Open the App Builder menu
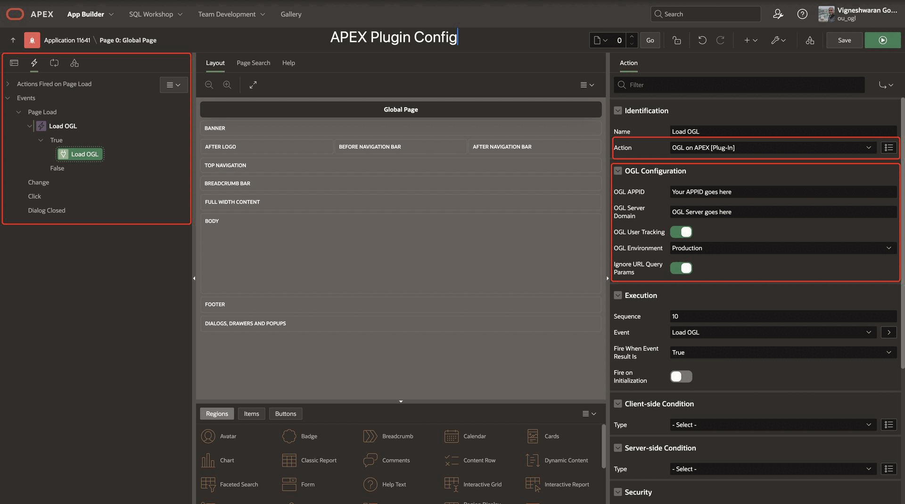The width and height of the screenshot is (905, 504). tap(90, 14)
